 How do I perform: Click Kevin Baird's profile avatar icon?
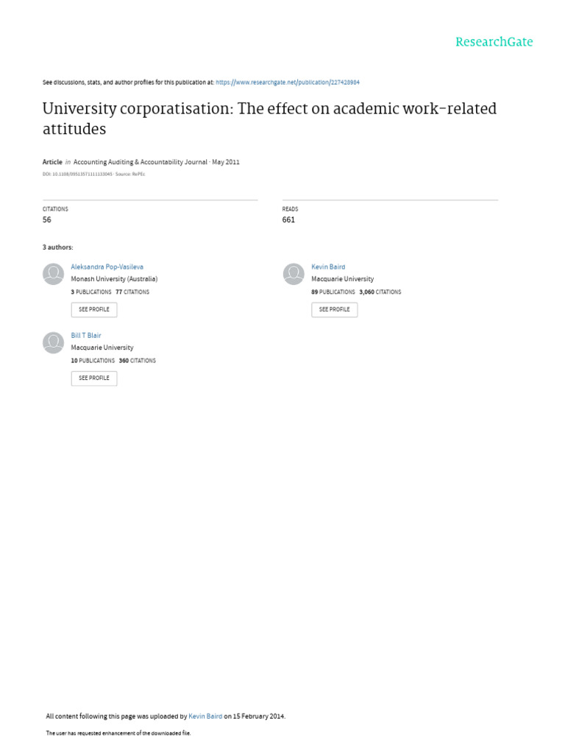coord(294,274)
